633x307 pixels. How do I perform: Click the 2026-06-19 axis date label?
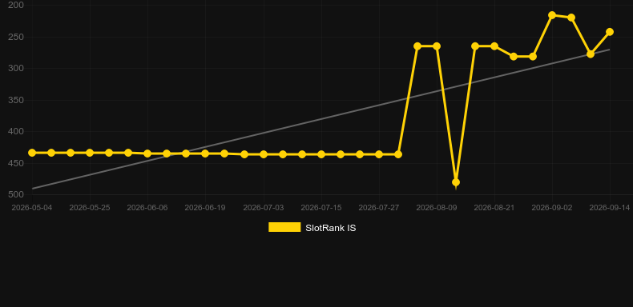(205, 208)
